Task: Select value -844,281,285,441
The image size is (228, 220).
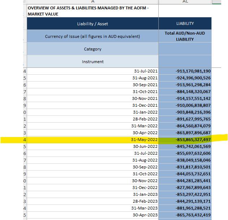Action: [x=185, y=181]
